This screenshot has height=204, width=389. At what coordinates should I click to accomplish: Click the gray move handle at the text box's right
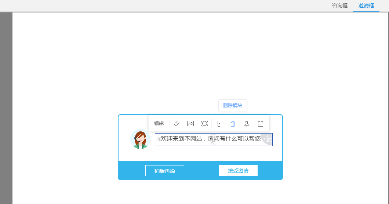pos(268,139)
